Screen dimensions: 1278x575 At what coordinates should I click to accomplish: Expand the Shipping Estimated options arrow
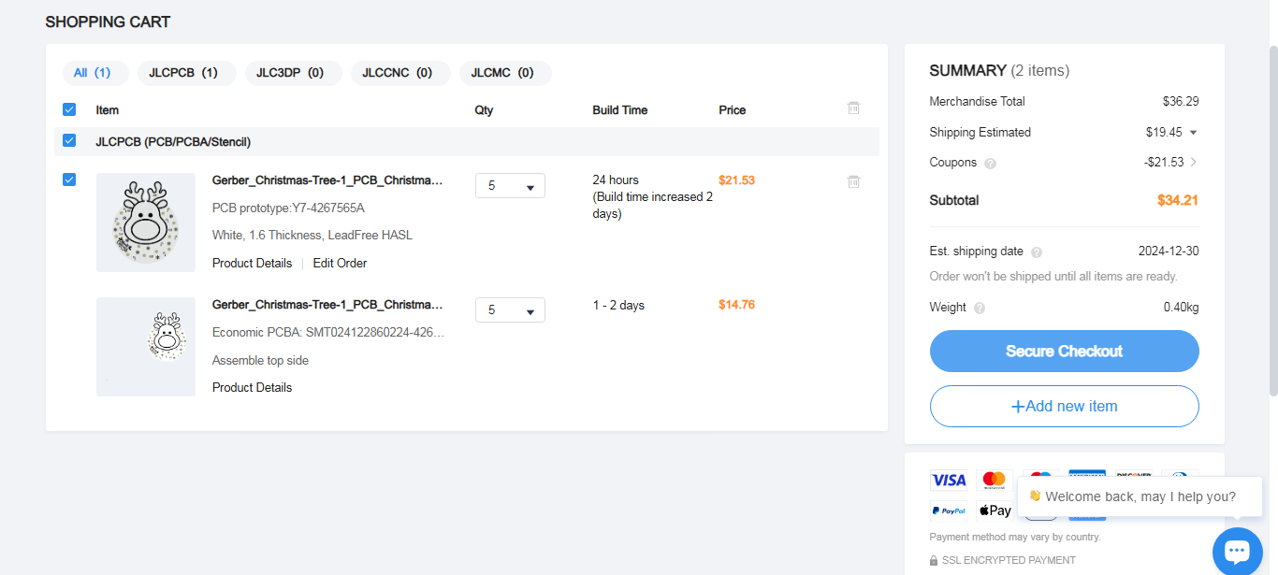coord(1193,133)
